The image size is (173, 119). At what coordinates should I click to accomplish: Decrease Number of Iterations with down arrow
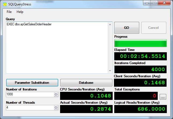pos(56,96)
